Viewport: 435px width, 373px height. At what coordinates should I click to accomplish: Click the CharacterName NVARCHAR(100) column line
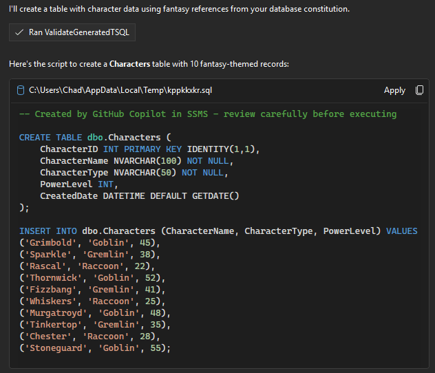pyautogui.click(x=136, y=161)
